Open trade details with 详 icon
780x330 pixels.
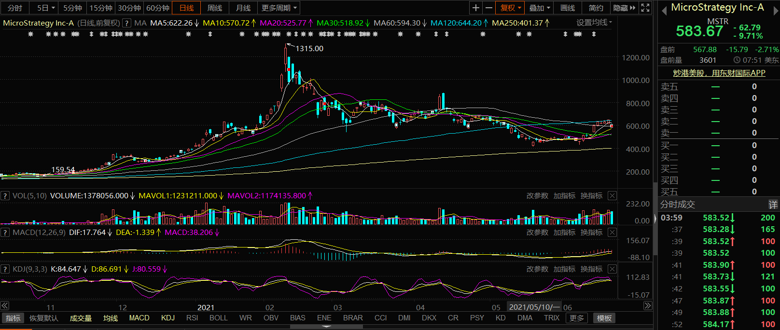pos(773,205)
